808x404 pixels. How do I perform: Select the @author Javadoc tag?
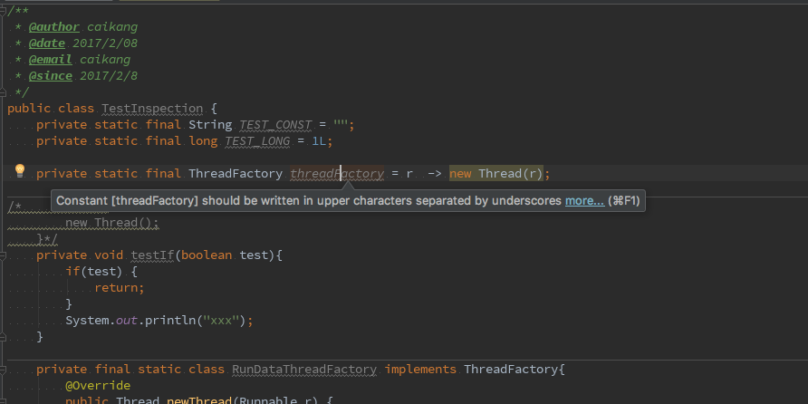(x=53, y=26)
